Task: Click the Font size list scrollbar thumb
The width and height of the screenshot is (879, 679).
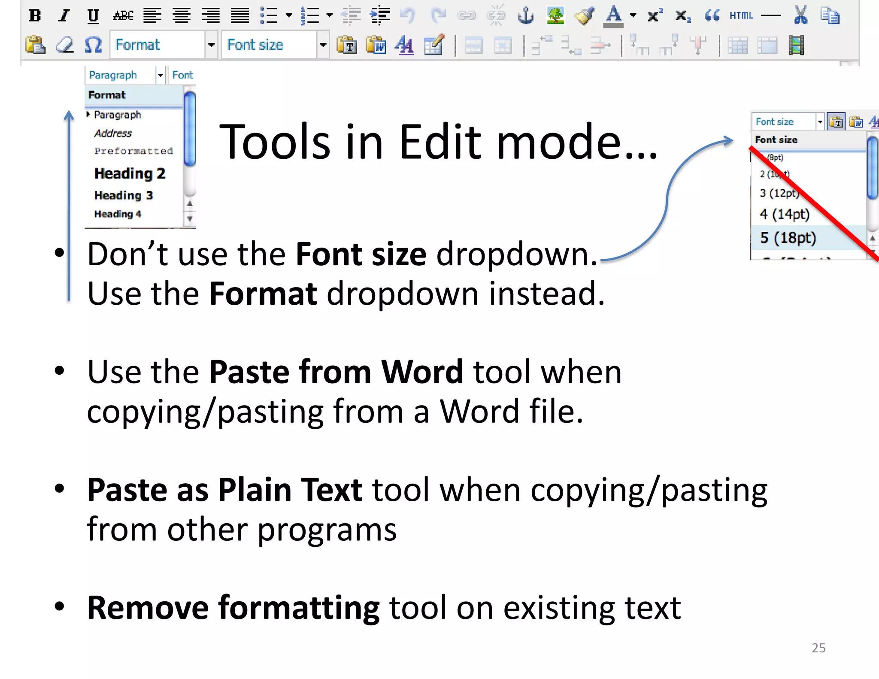Action: (x=872, y=167)
